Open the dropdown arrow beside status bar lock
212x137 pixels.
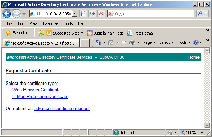point(175,133)
